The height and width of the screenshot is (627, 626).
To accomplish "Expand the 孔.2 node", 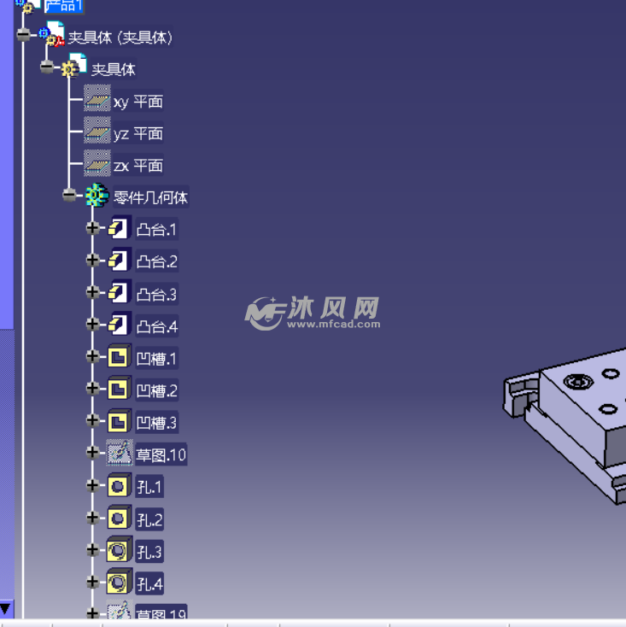I will point(92,518).
